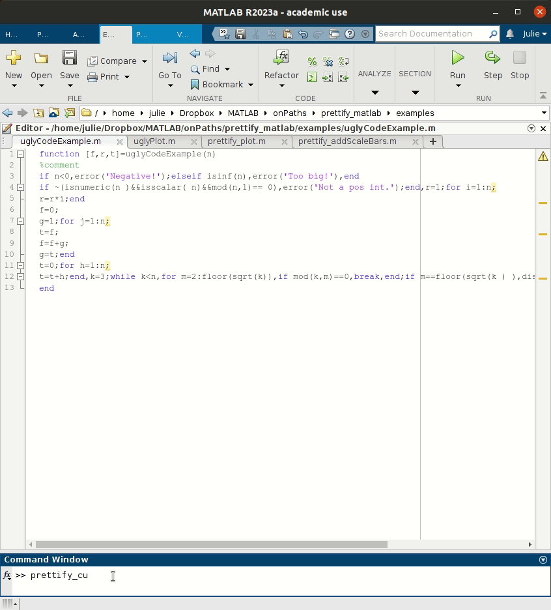Click the Command Window prompt line
The width and height of the screenshot is (551, 610).
pyautogui.click(x=281, y=575)
